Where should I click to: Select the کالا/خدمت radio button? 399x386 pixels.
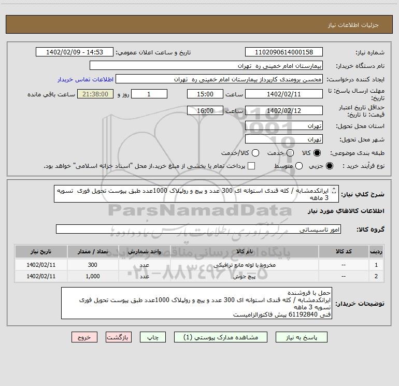coord(255,153)
